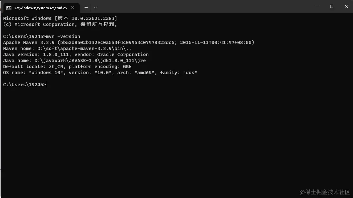Click empty title bar area beside the dropdown
The height and width of the screenshot is (198, 353).
[203, 7]
